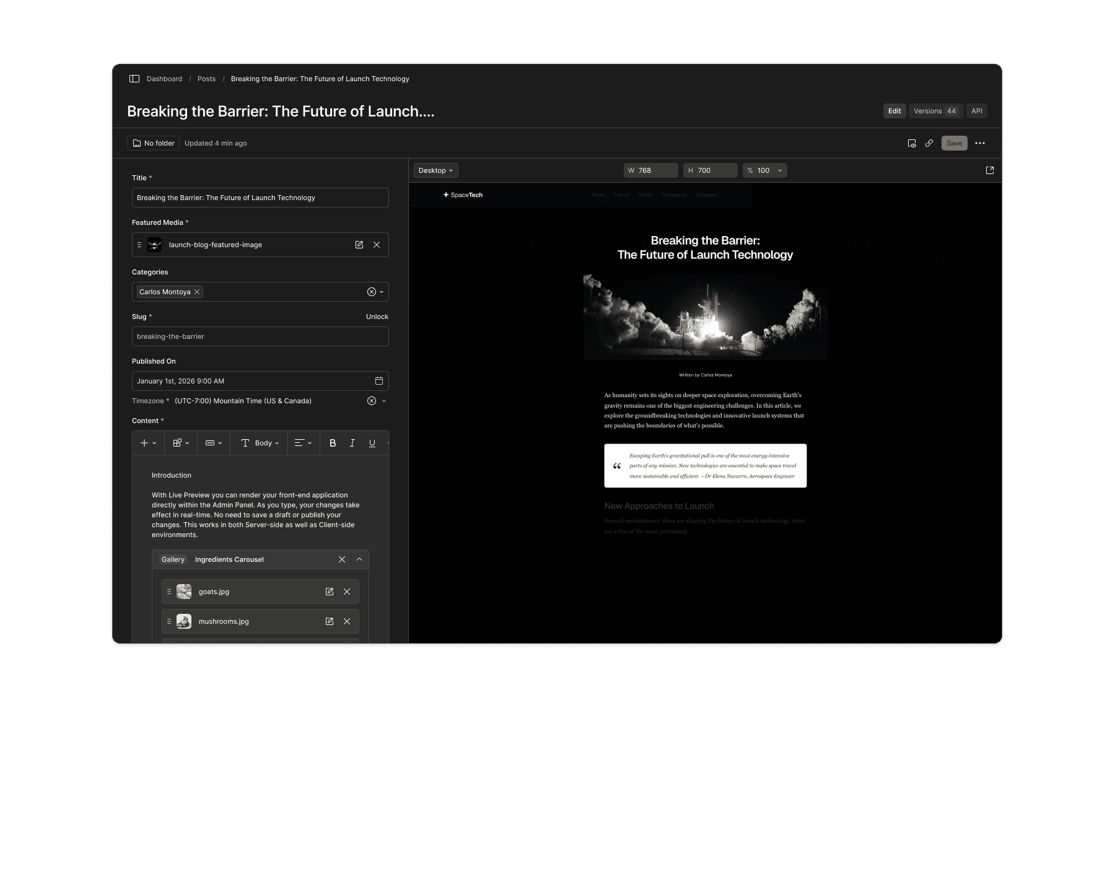Clear all categories with the circle X
Screen dimensions: 1115x892
pos(372,292)
